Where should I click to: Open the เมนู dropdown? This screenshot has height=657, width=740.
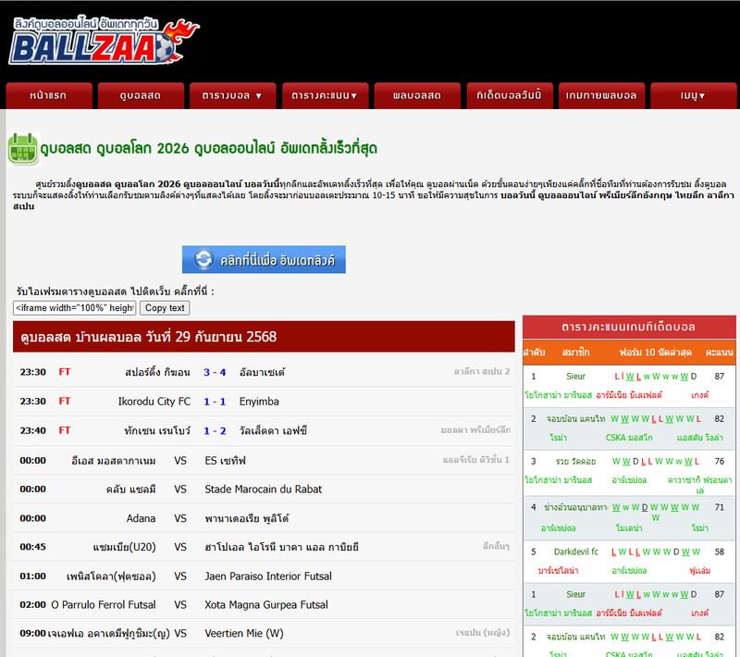click(x=693, y=95)
